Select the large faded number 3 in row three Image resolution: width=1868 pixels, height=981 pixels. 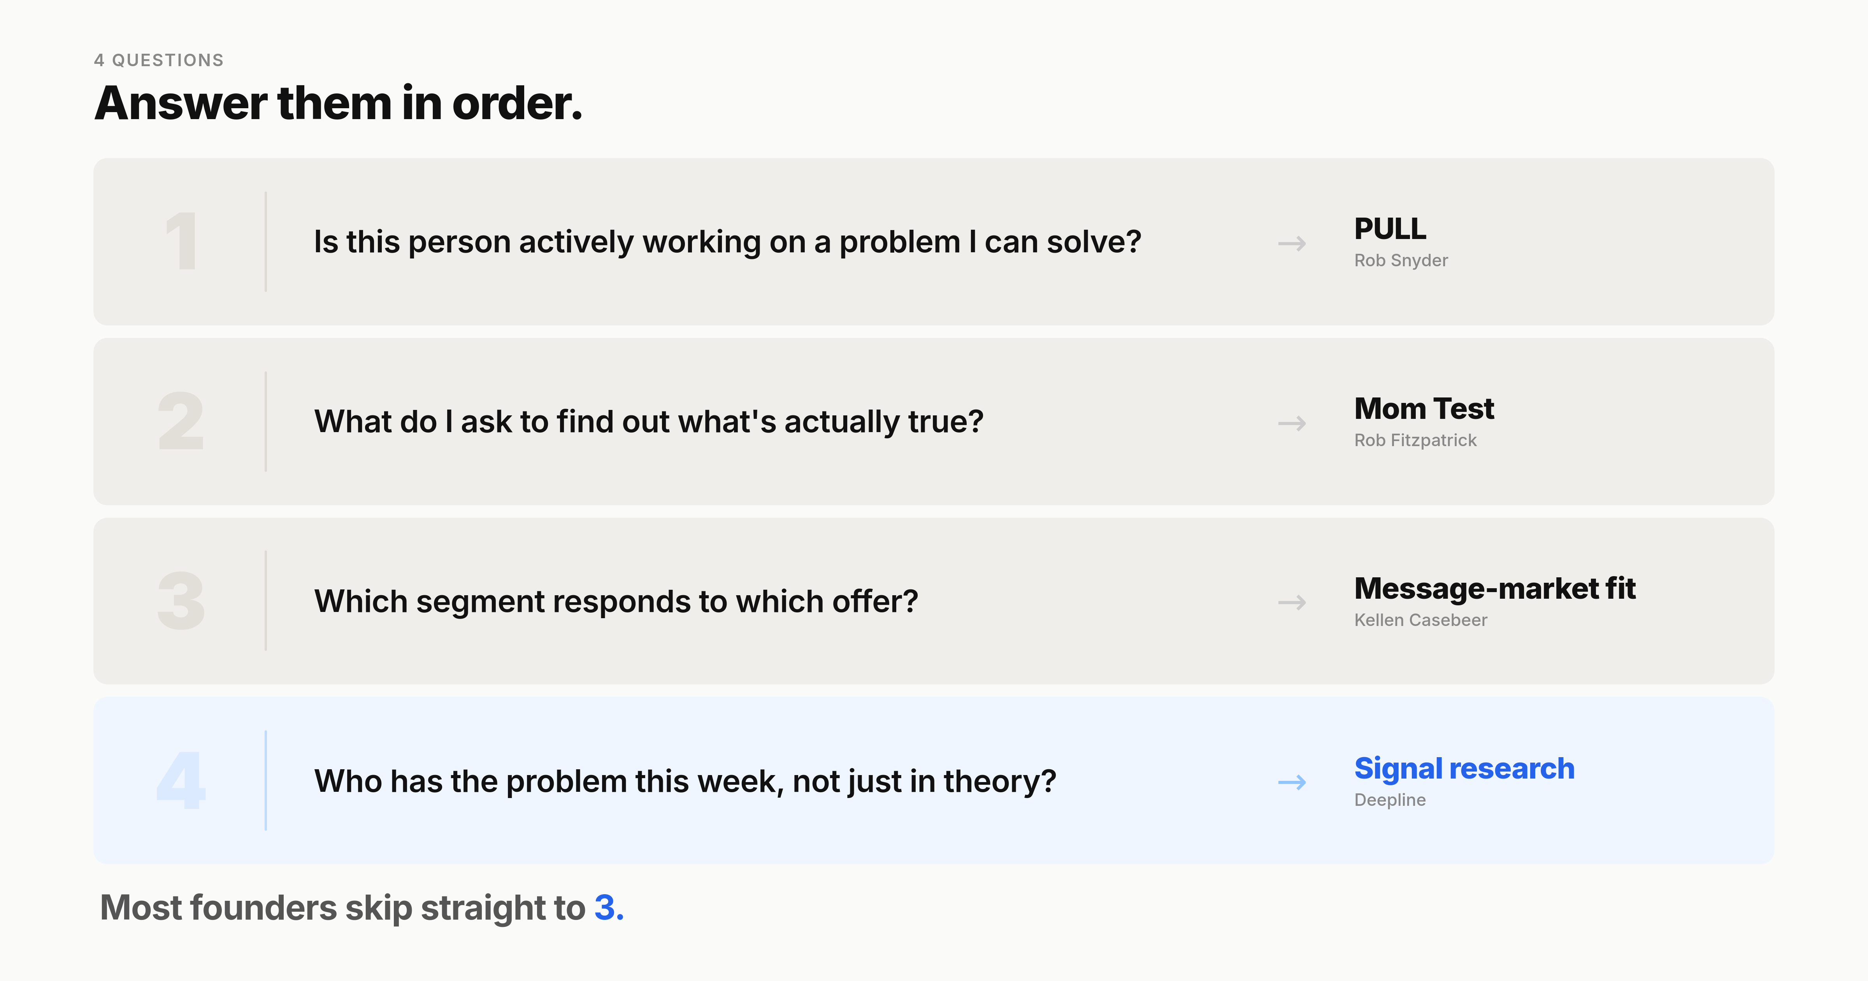pyautogui.click(x=181, y=601)
